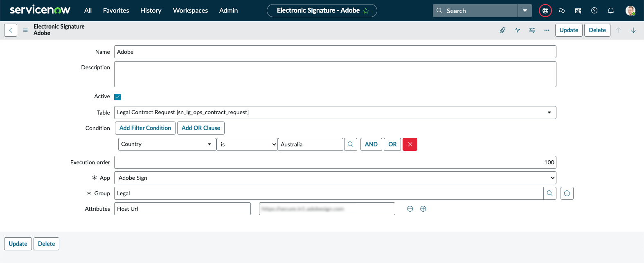The image size is (644, 263).
Task: Edit the Australia condition value field
Action: point(311,144)
